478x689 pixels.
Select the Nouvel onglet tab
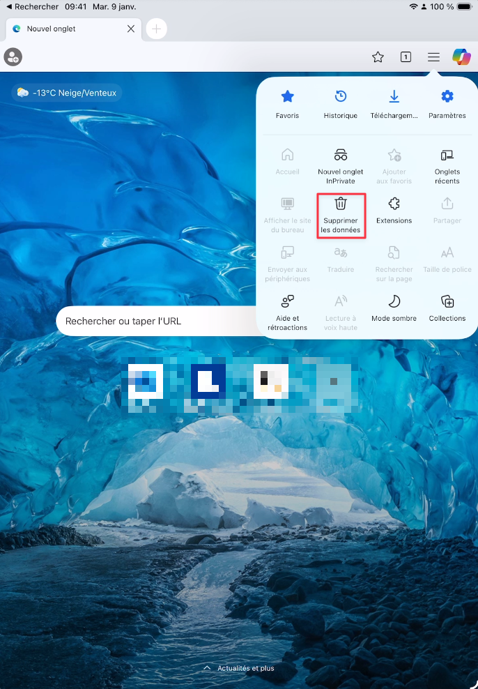(x=74, y=29)
